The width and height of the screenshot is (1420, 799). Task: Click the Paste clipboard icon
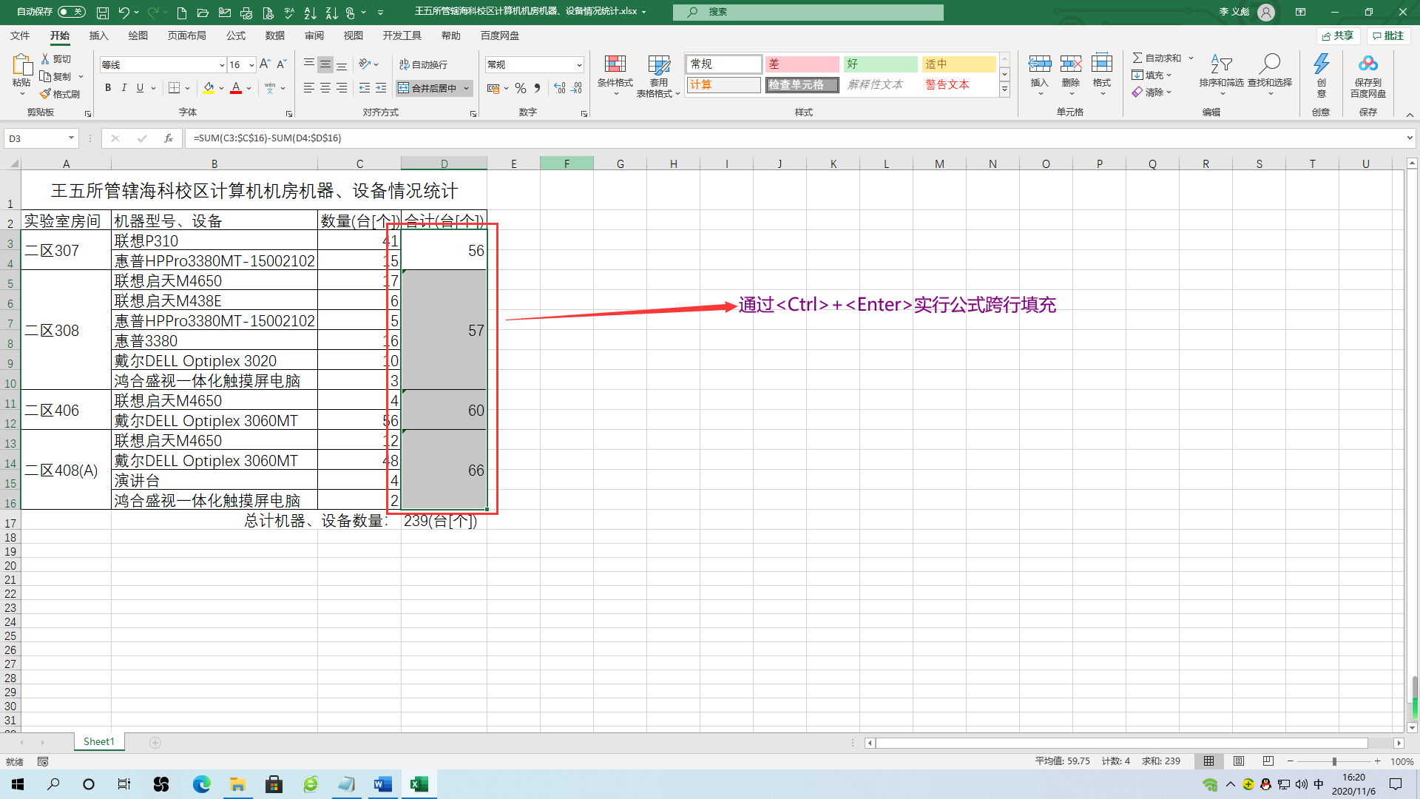[x=21, y=65]
